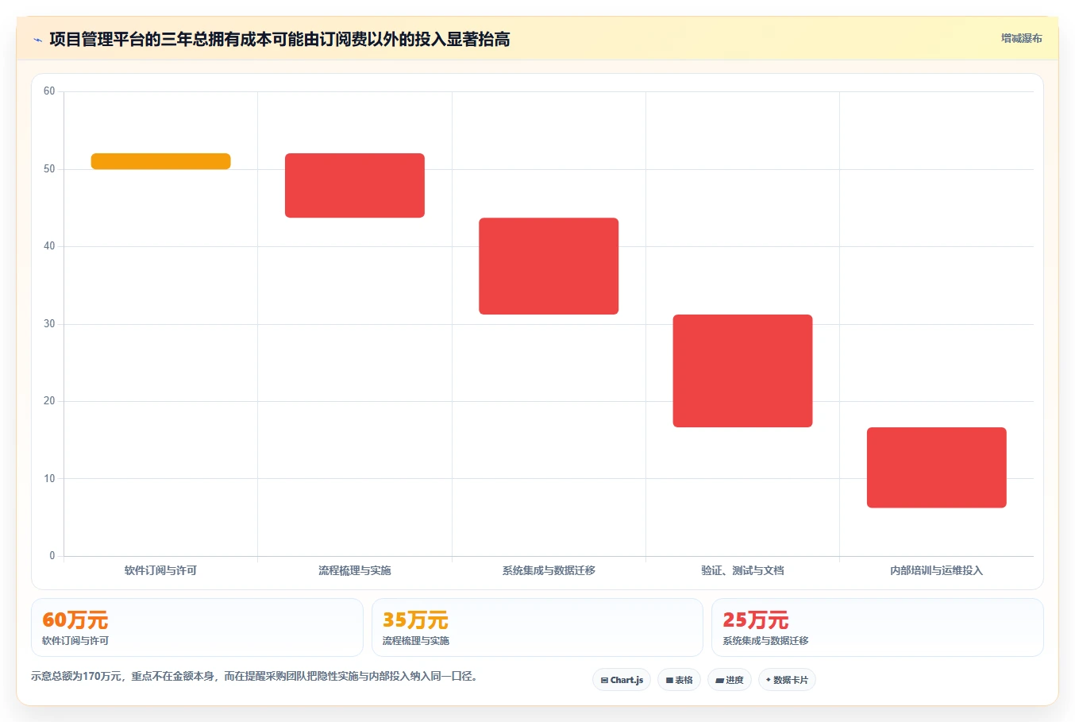The image size is (1075, 722).
Task: Click the y-axis value 40
Action: click(x=49, y=246)
